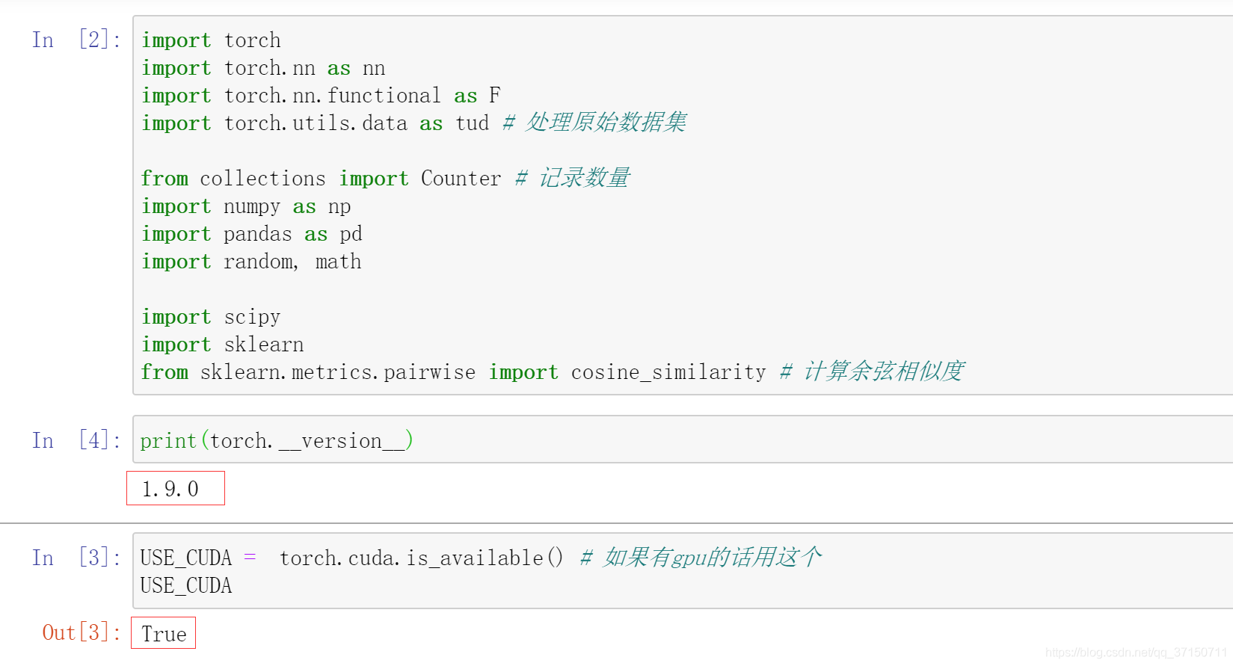1233x666 pixels.
Task: Click the Out[3] output prompt
Action: tap(81, 633)
